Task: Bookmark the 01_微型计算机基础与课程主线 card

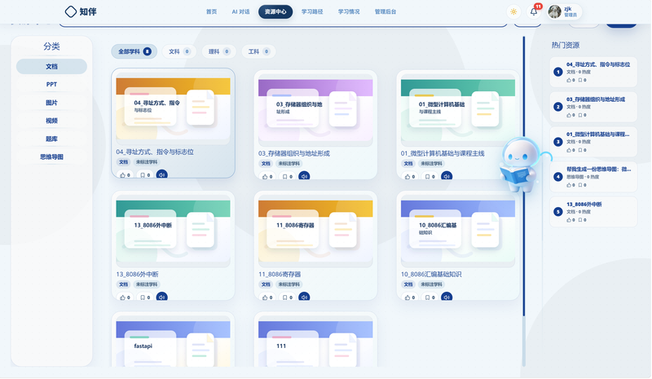Action: tap(430, 177)
